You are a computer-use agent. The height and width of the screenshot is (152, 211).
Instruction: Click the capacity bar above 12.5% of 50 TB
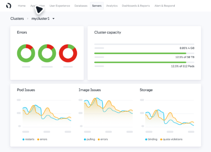click(144, 53)
